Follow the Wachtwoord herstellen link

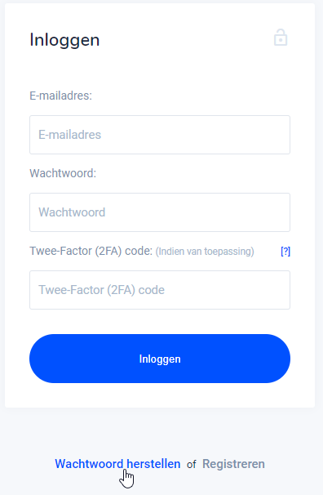click(x=117, y=464)
